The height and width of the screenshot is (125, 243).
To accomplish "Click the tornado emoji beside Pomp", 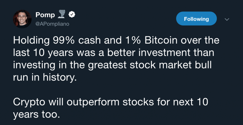I will click(63, 14).
